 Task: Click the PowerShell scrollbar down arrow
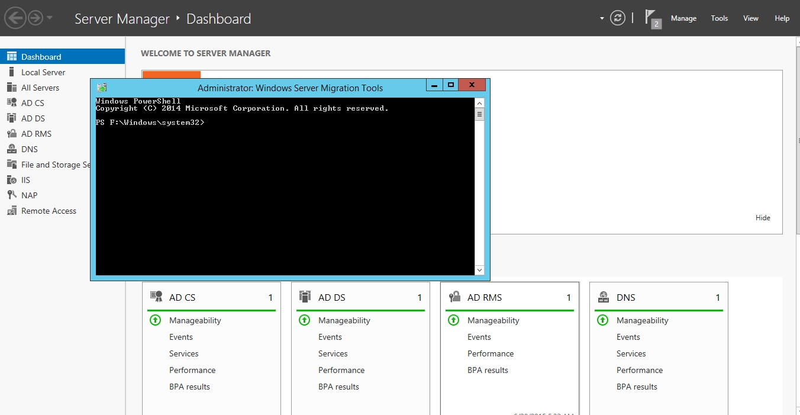tap(479, 270)
